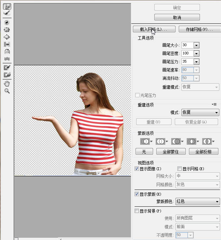Viewport: 221px width, 240px height.
Task: Open first mask option icon's dropdown arrow
Action: coord(151,141)
